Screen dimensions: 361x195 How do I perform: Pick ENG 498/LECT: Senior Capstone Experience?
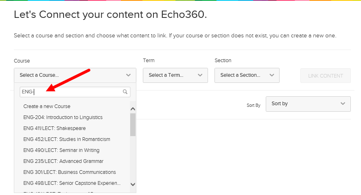(x=72, y=183)
